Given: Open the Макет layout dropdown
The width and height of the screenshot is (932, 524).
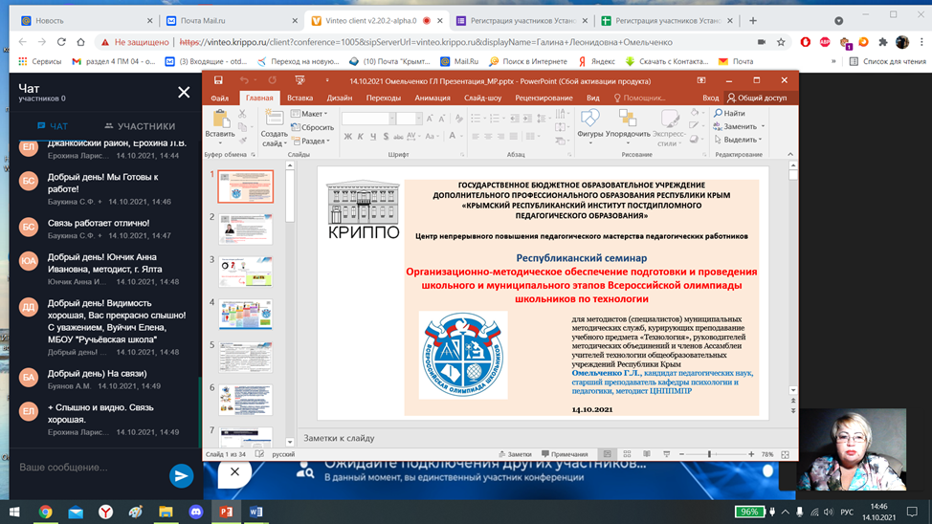Looking at the screenshot, I should (309, 114).
